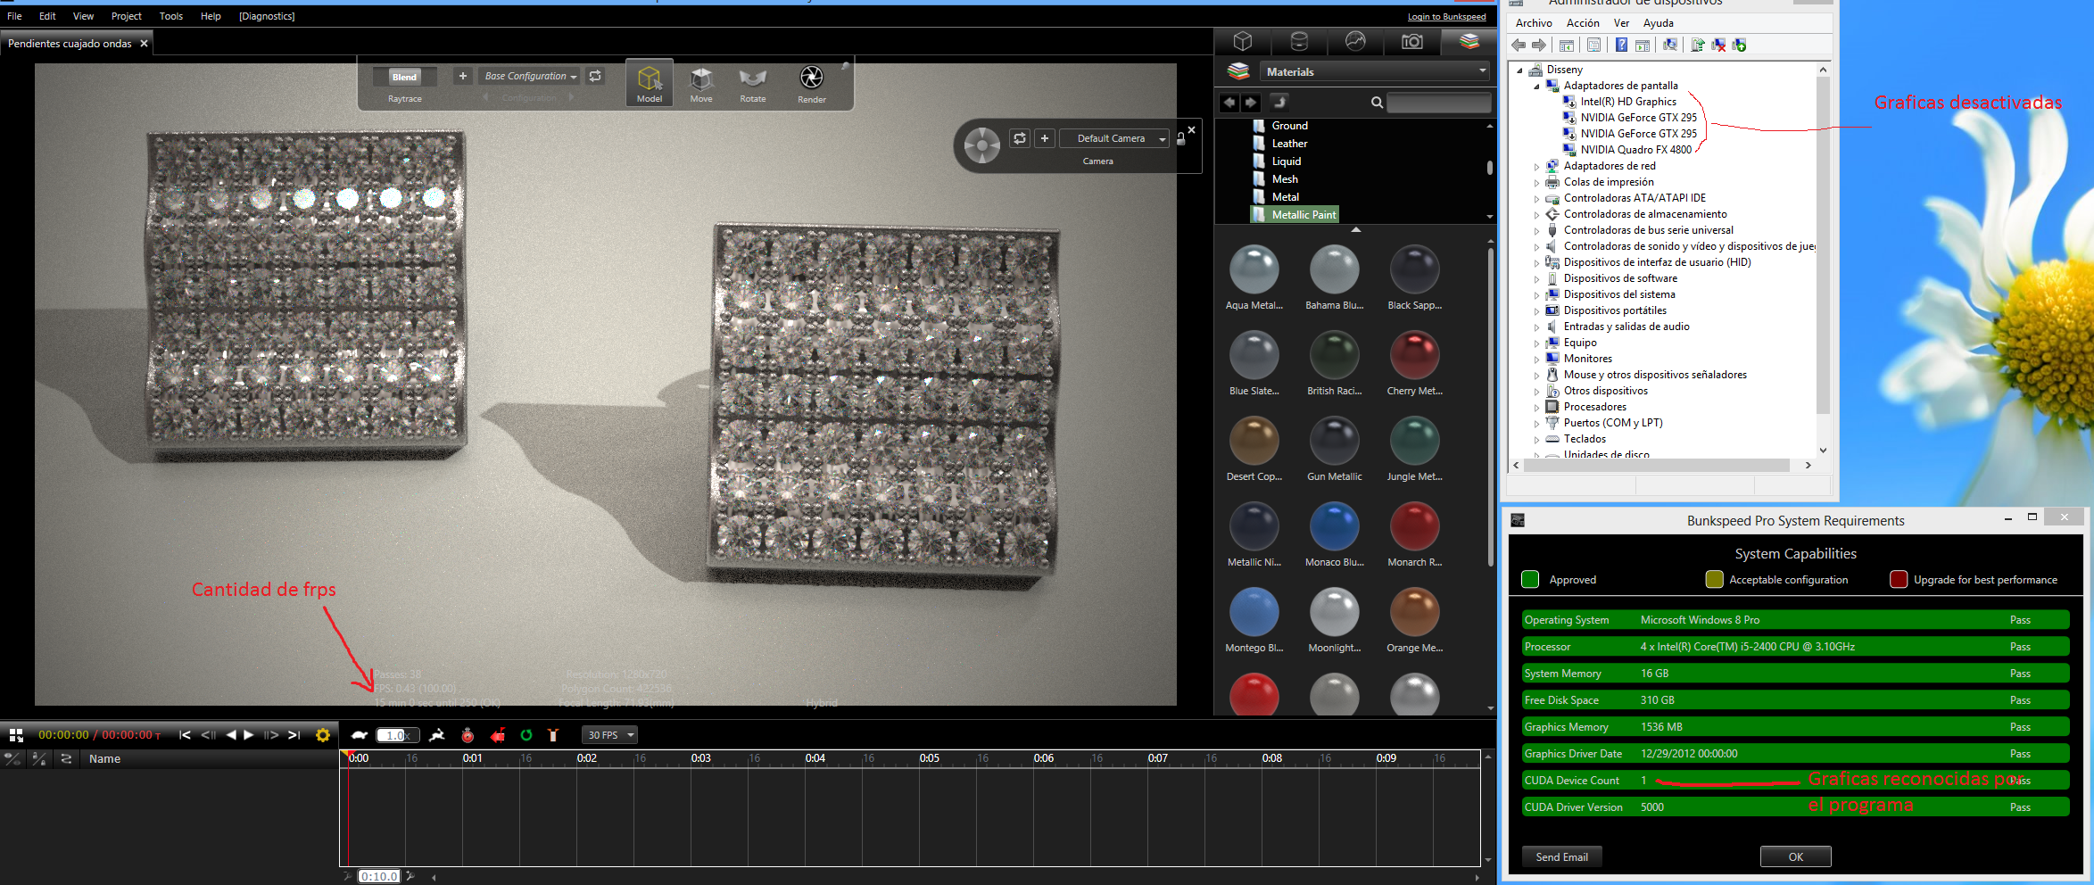The height and width of the screenshot is (885, 2094).
Task: Click the Send Email button
Action: (x=1561, y=857)
